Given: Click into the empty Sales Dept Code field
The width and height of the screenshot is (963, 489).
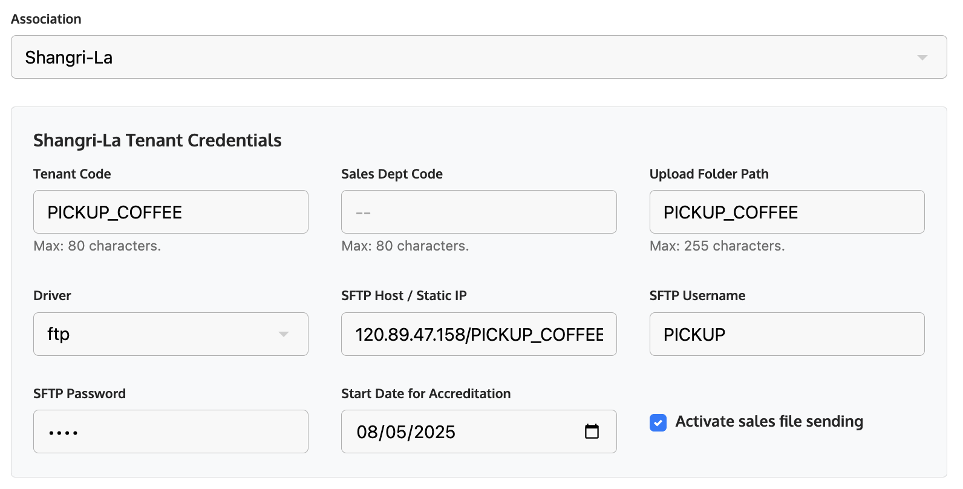Looking at the screenshot, I should pyautogui.click(x=478, y=212).
